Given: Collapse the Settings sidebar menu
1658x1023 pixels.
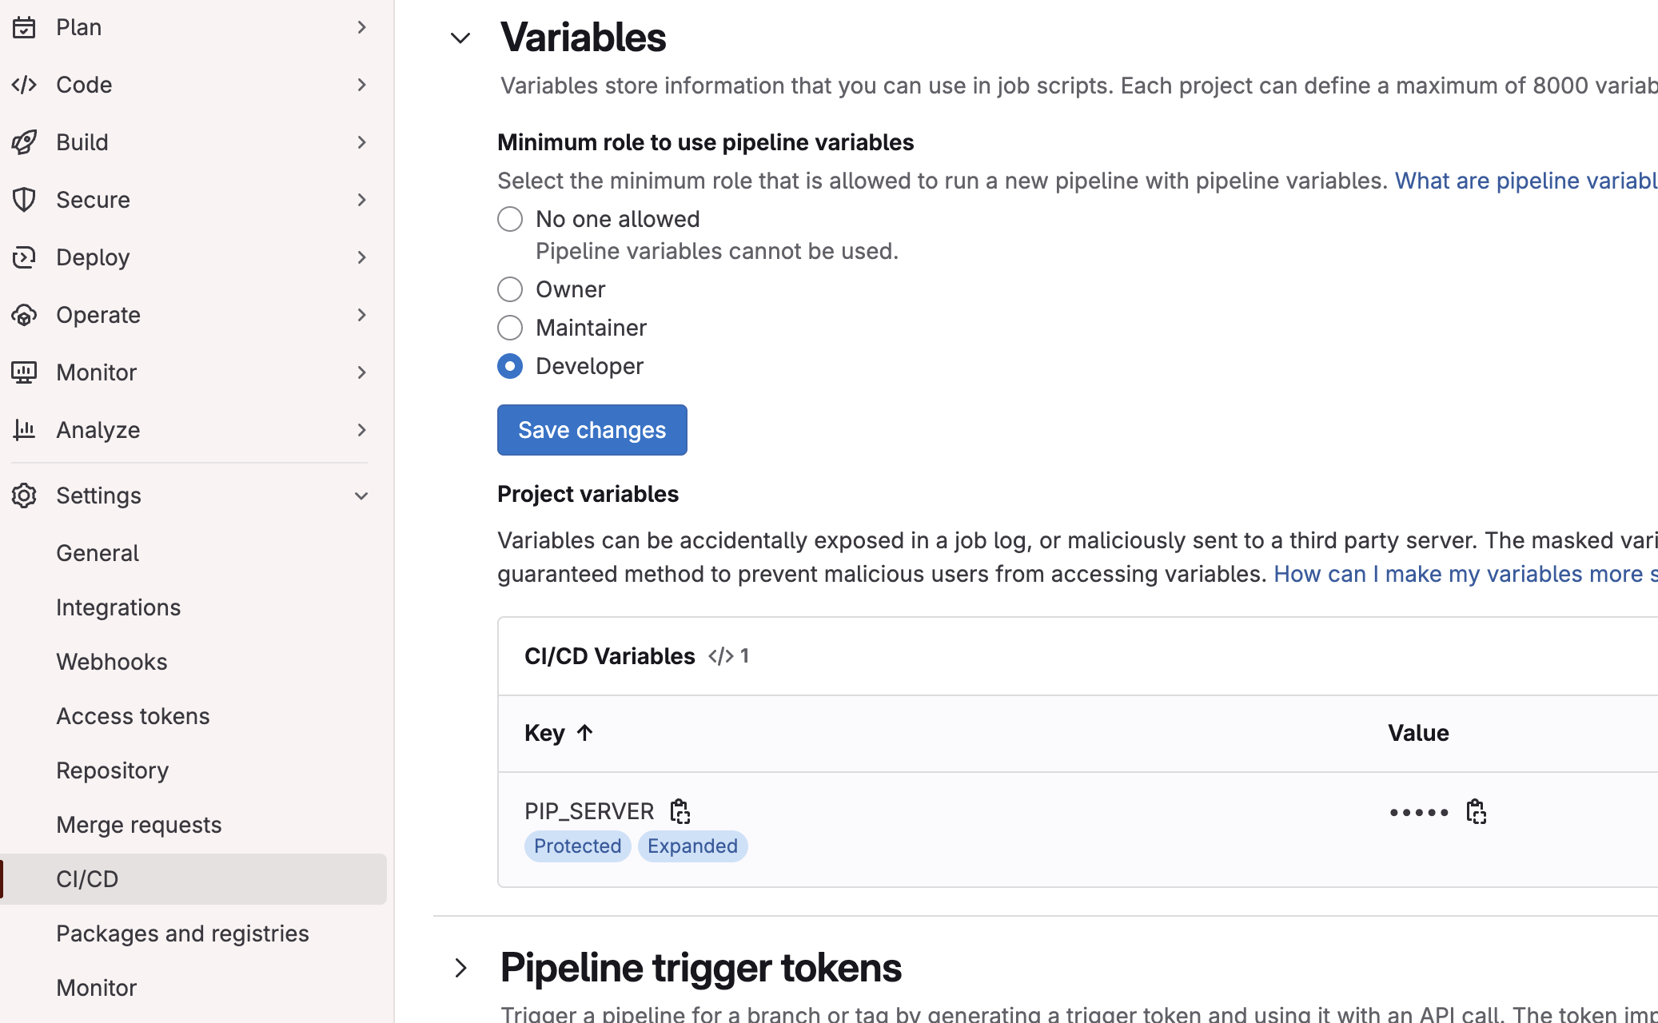Looking at the screenshot, I should [361, 496].
